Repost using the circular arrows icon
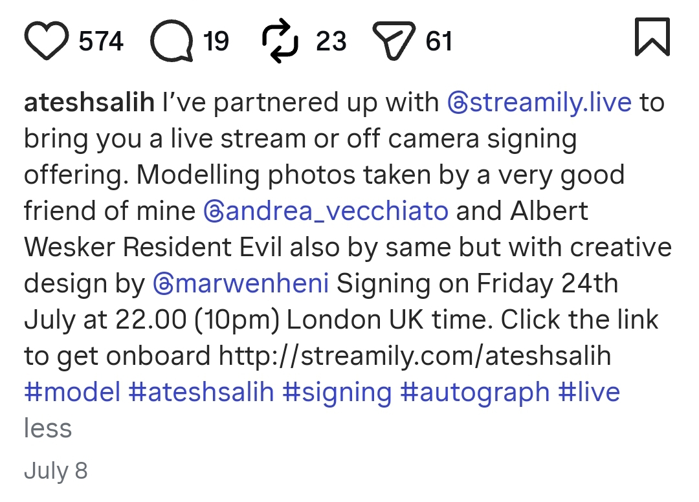 coord(280,41)
